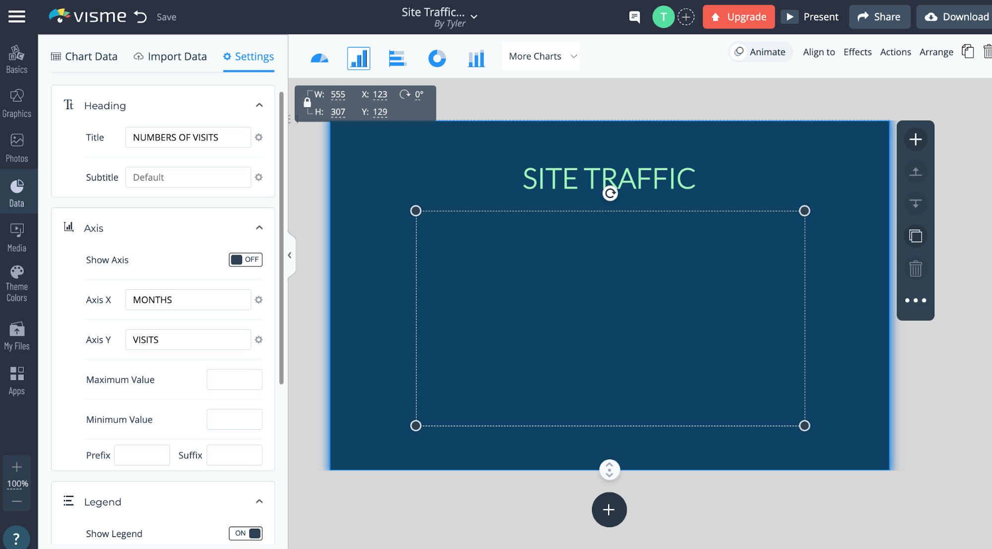Image resolution: width=992 pixels, height=549 pixels.
Task: Click the Subtitle input field
Action: tap(188, 177)
